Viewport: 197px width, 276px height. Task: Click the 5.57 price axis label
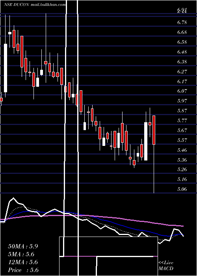tap(182, 140)
